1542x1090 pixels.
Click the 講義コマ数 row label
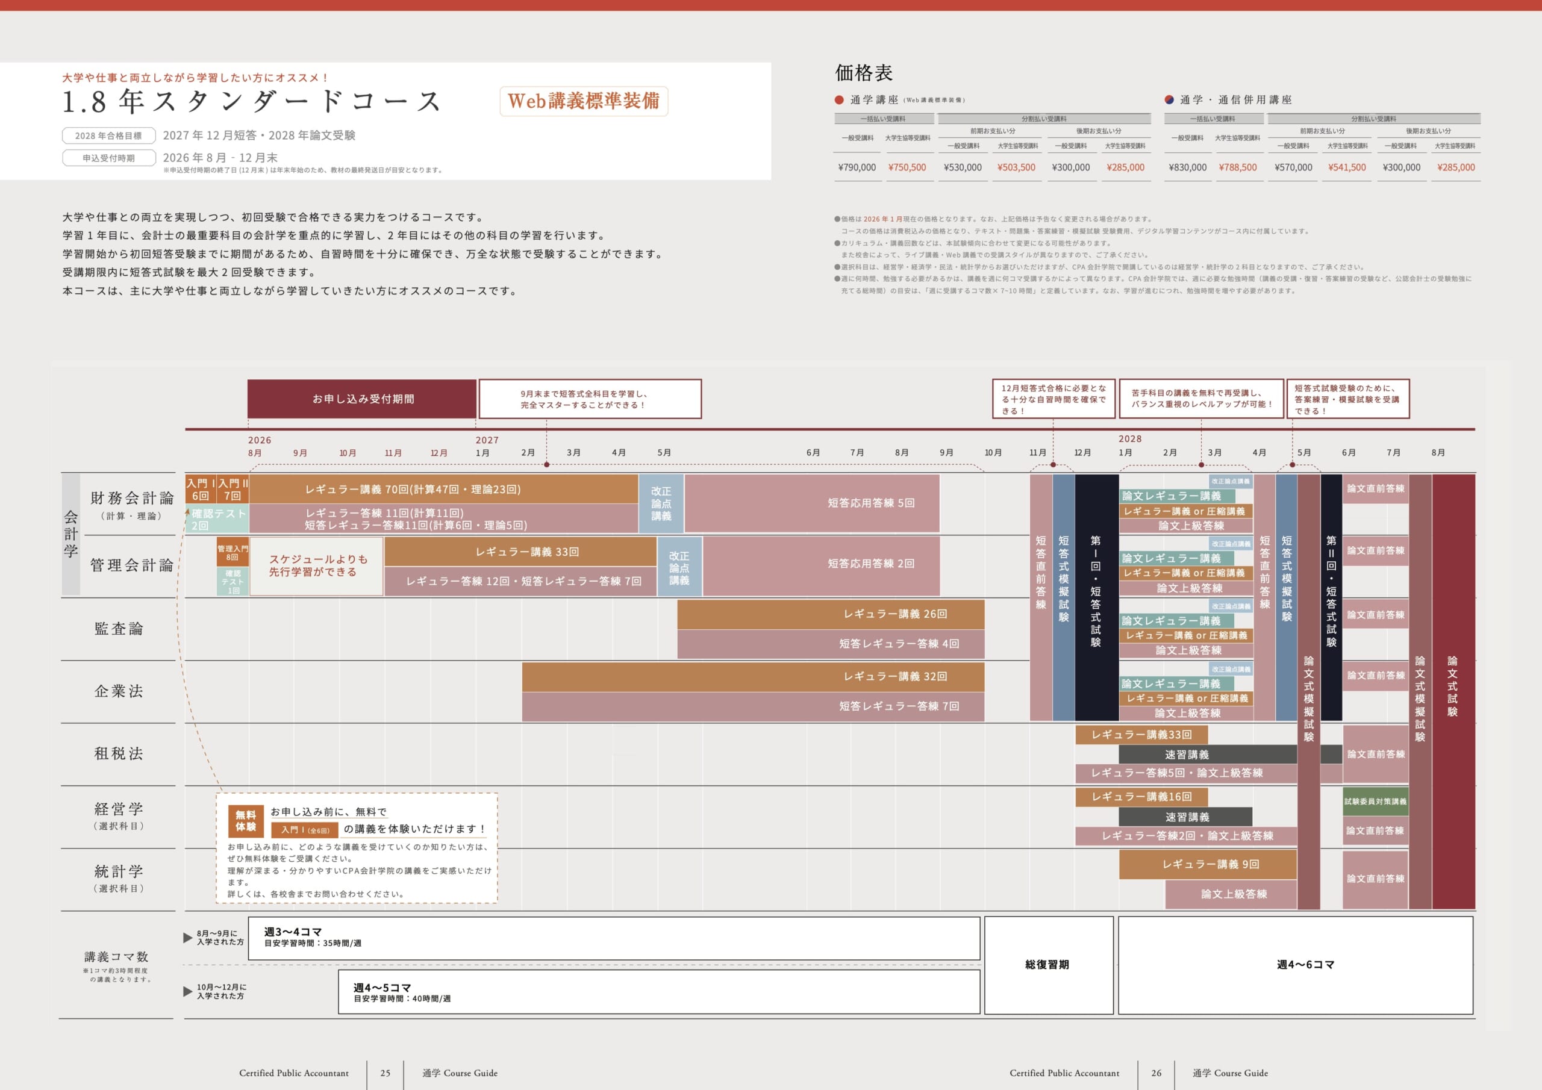116,957
